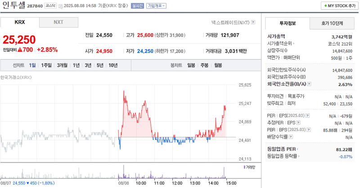Click the -0.07% 동일업종 등락률 value
The height and width of the screenshot is (188, 360).
tap(346, 157)
